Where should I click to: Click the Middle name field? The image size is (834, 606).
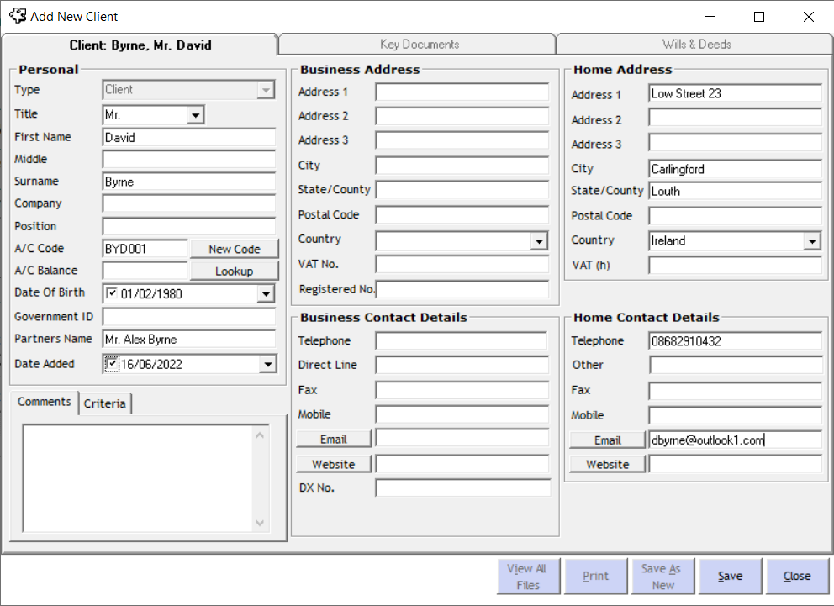189,160
